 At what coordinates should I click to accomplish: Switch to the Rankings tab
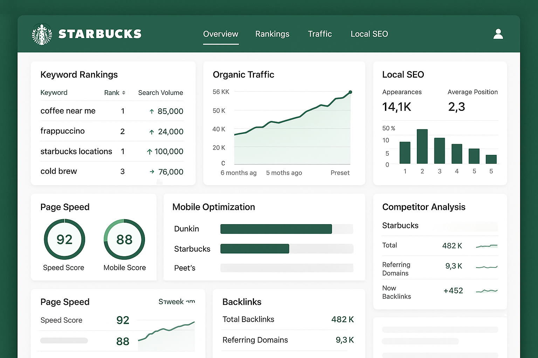point(272,34)
